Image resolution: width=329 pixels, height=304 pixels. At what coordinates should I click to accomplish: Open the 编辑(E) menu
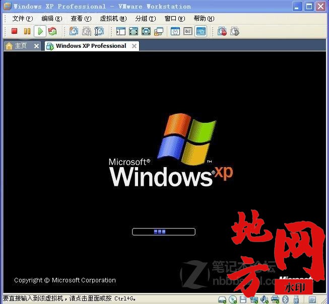tap(52, 19)
